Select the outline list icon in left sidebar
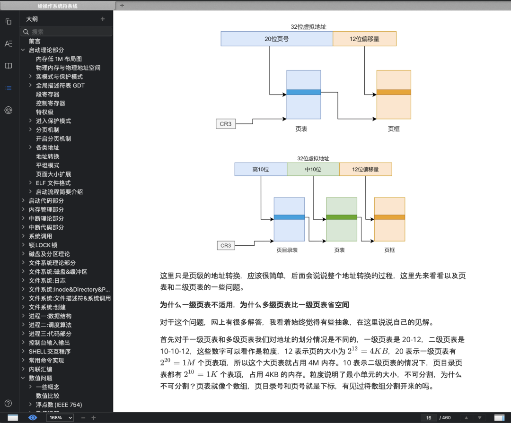 point(8,88)
